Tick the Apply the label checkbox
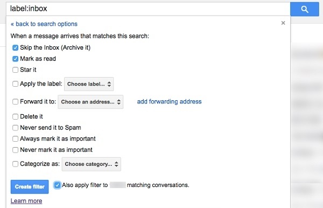 15,84
